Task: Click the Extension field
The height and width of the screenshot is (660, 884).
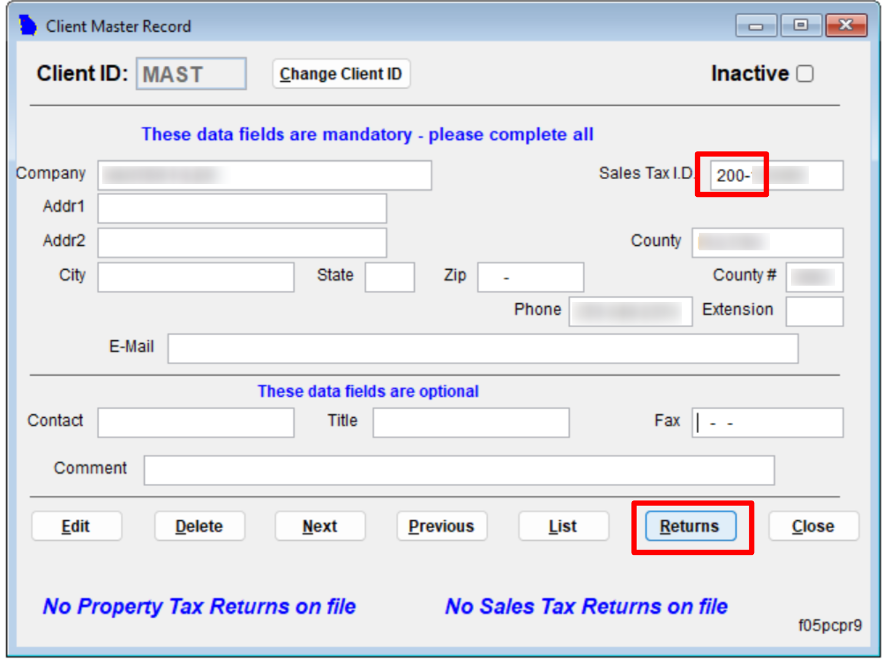Action: pos(815,311)
